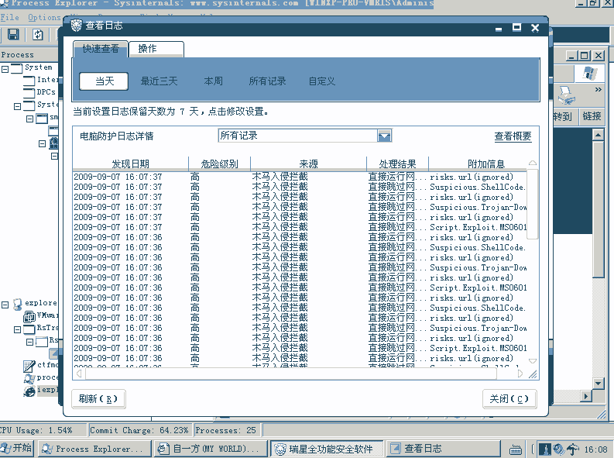This screenshot has width=614, height=458.
Task: Click the 开始 Start button
Action: (x=17, y=448)
